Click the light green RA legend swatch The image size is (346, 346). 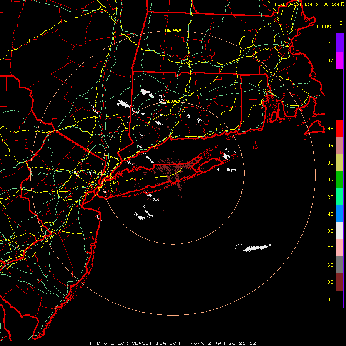(339, 197)
